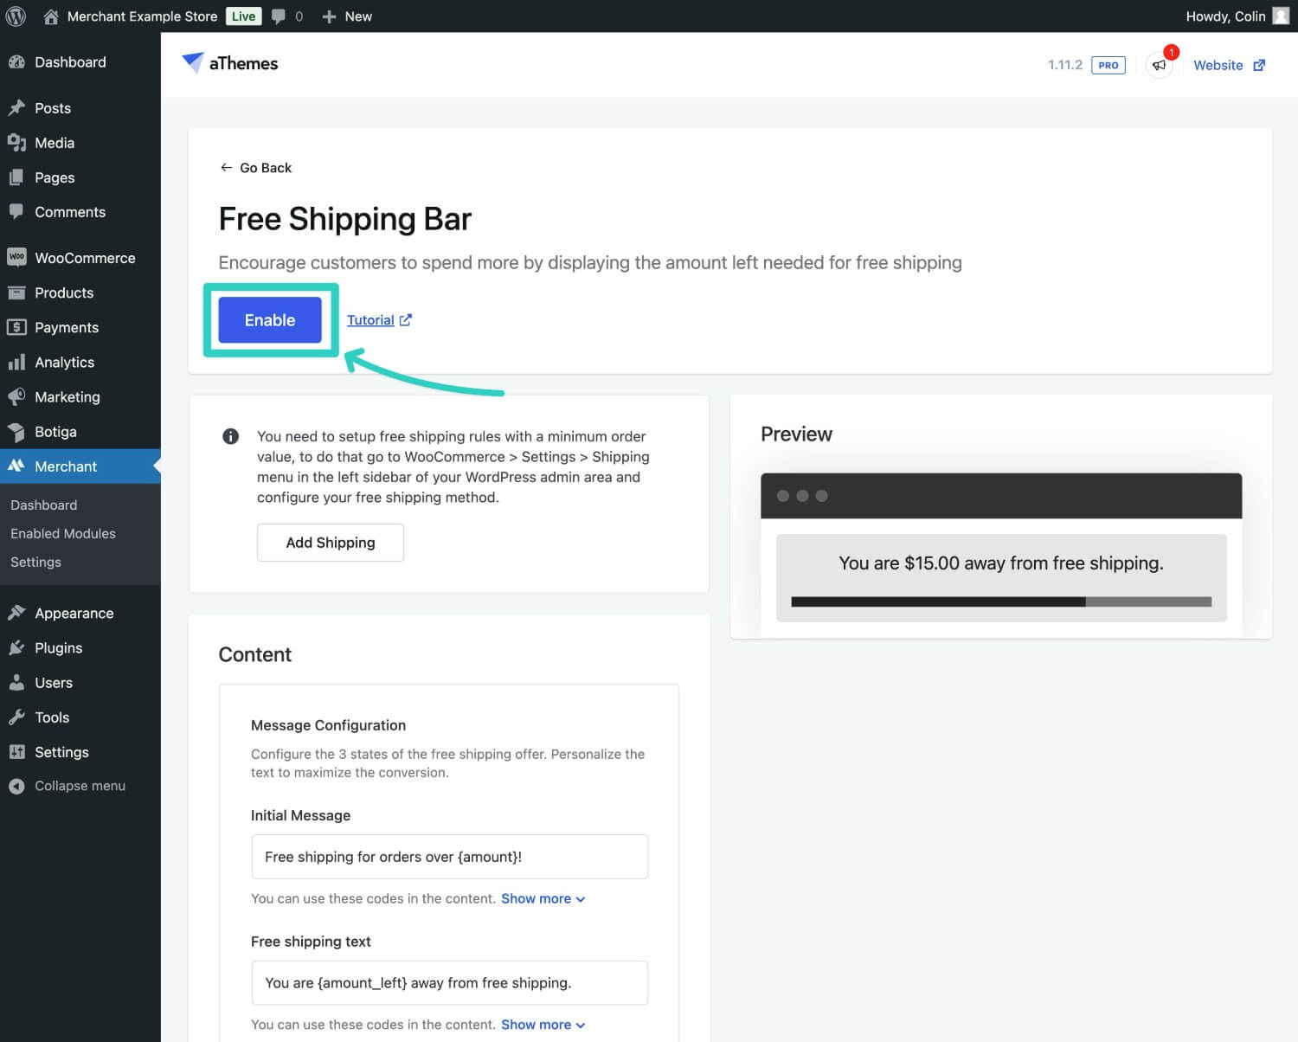
Task: Click the Botiga theme icon
Action: tap(16, 431)
